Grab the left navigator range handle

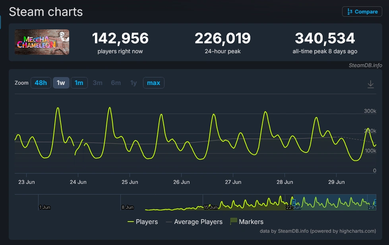click(x=294, y=203)
